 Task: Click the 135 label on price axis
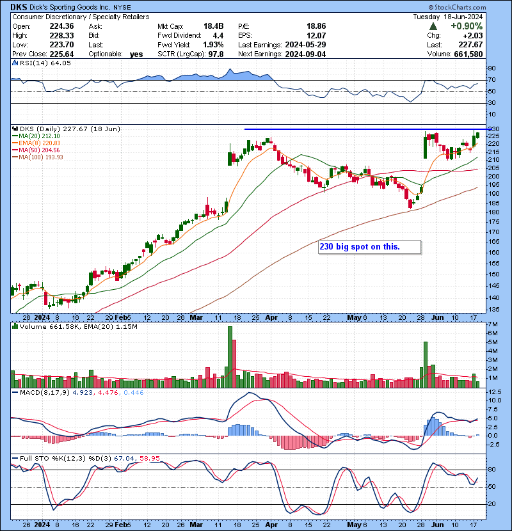coord(493,310)
